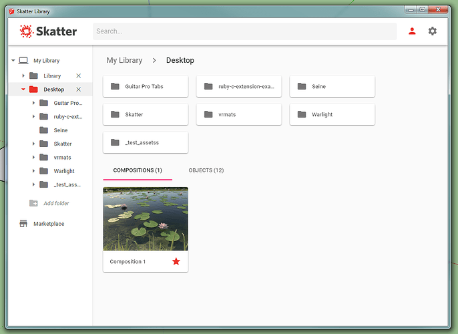This screenshot has width=458, height=334.
Task: Click the Seine card folder icon
Action: (302, 86)
